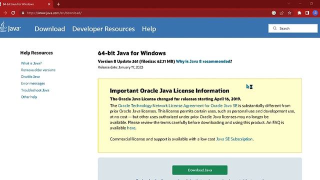Click the address bar URL
Image resolution: width=320 pixels, height=180 pixels.
tap(54, 13)
